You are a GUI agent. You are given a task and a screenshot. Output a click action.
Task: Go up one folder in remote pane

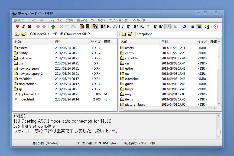(124, 34)
